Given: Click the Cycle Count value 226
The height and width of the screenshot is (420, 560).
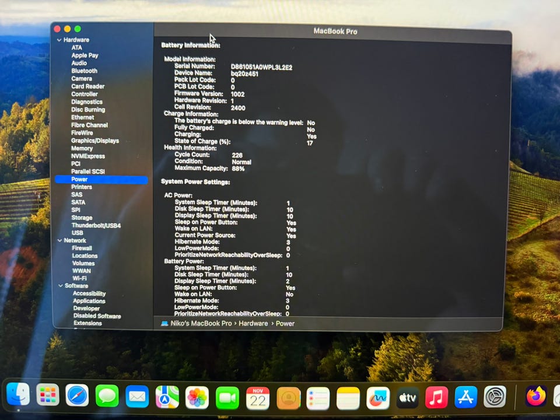Looking at the screenshot, I should click(237, 155).
